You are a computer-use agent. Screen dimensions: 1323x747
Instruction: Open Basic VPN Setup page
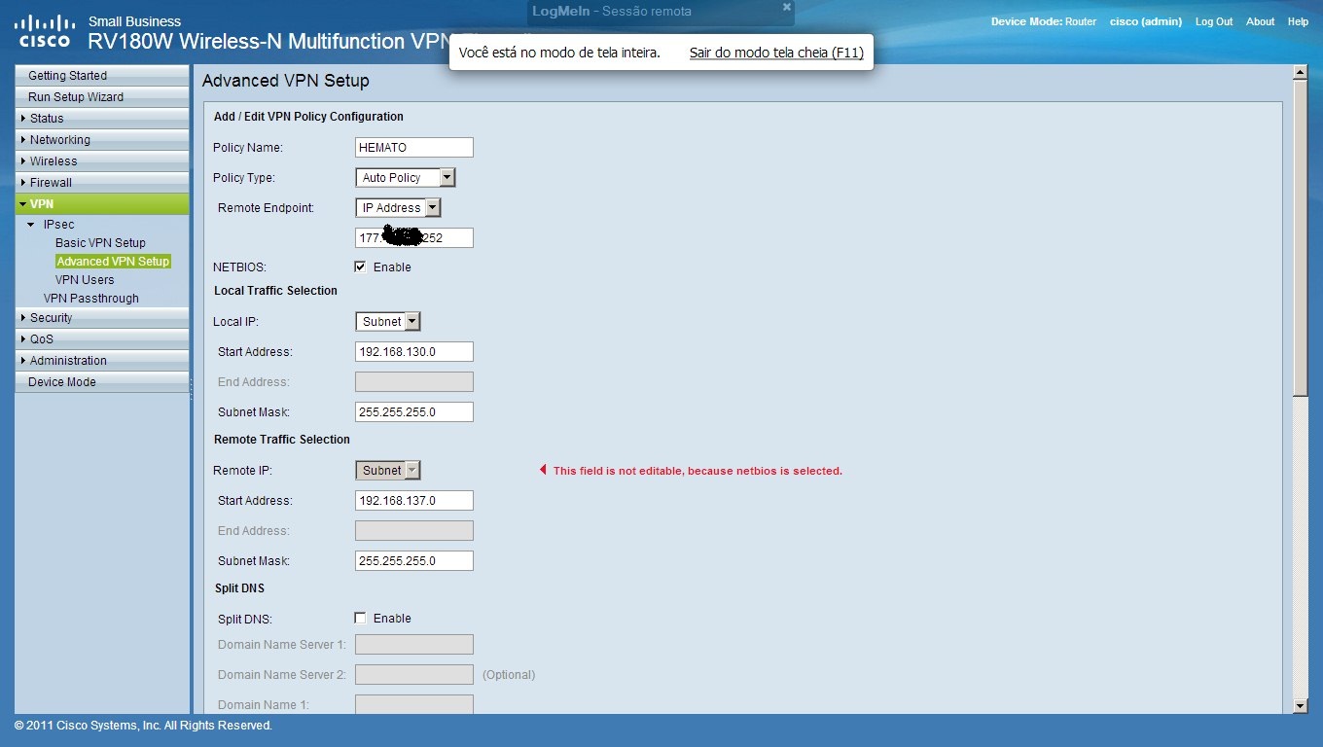100,243
